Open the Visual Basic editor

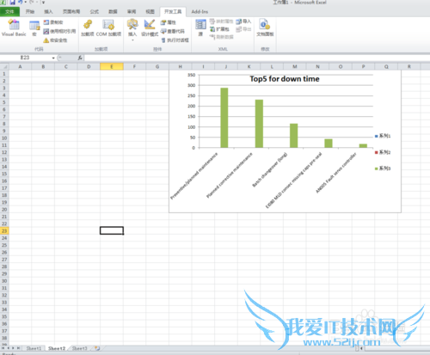[14, 28]
